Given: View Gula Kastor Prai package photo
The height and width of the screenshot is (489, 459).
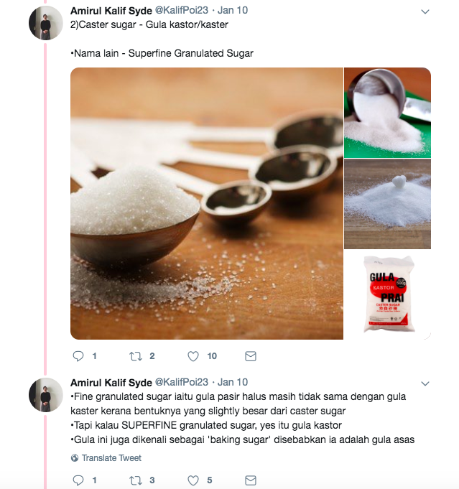Looking at the screenshot, I should point(388,294).
